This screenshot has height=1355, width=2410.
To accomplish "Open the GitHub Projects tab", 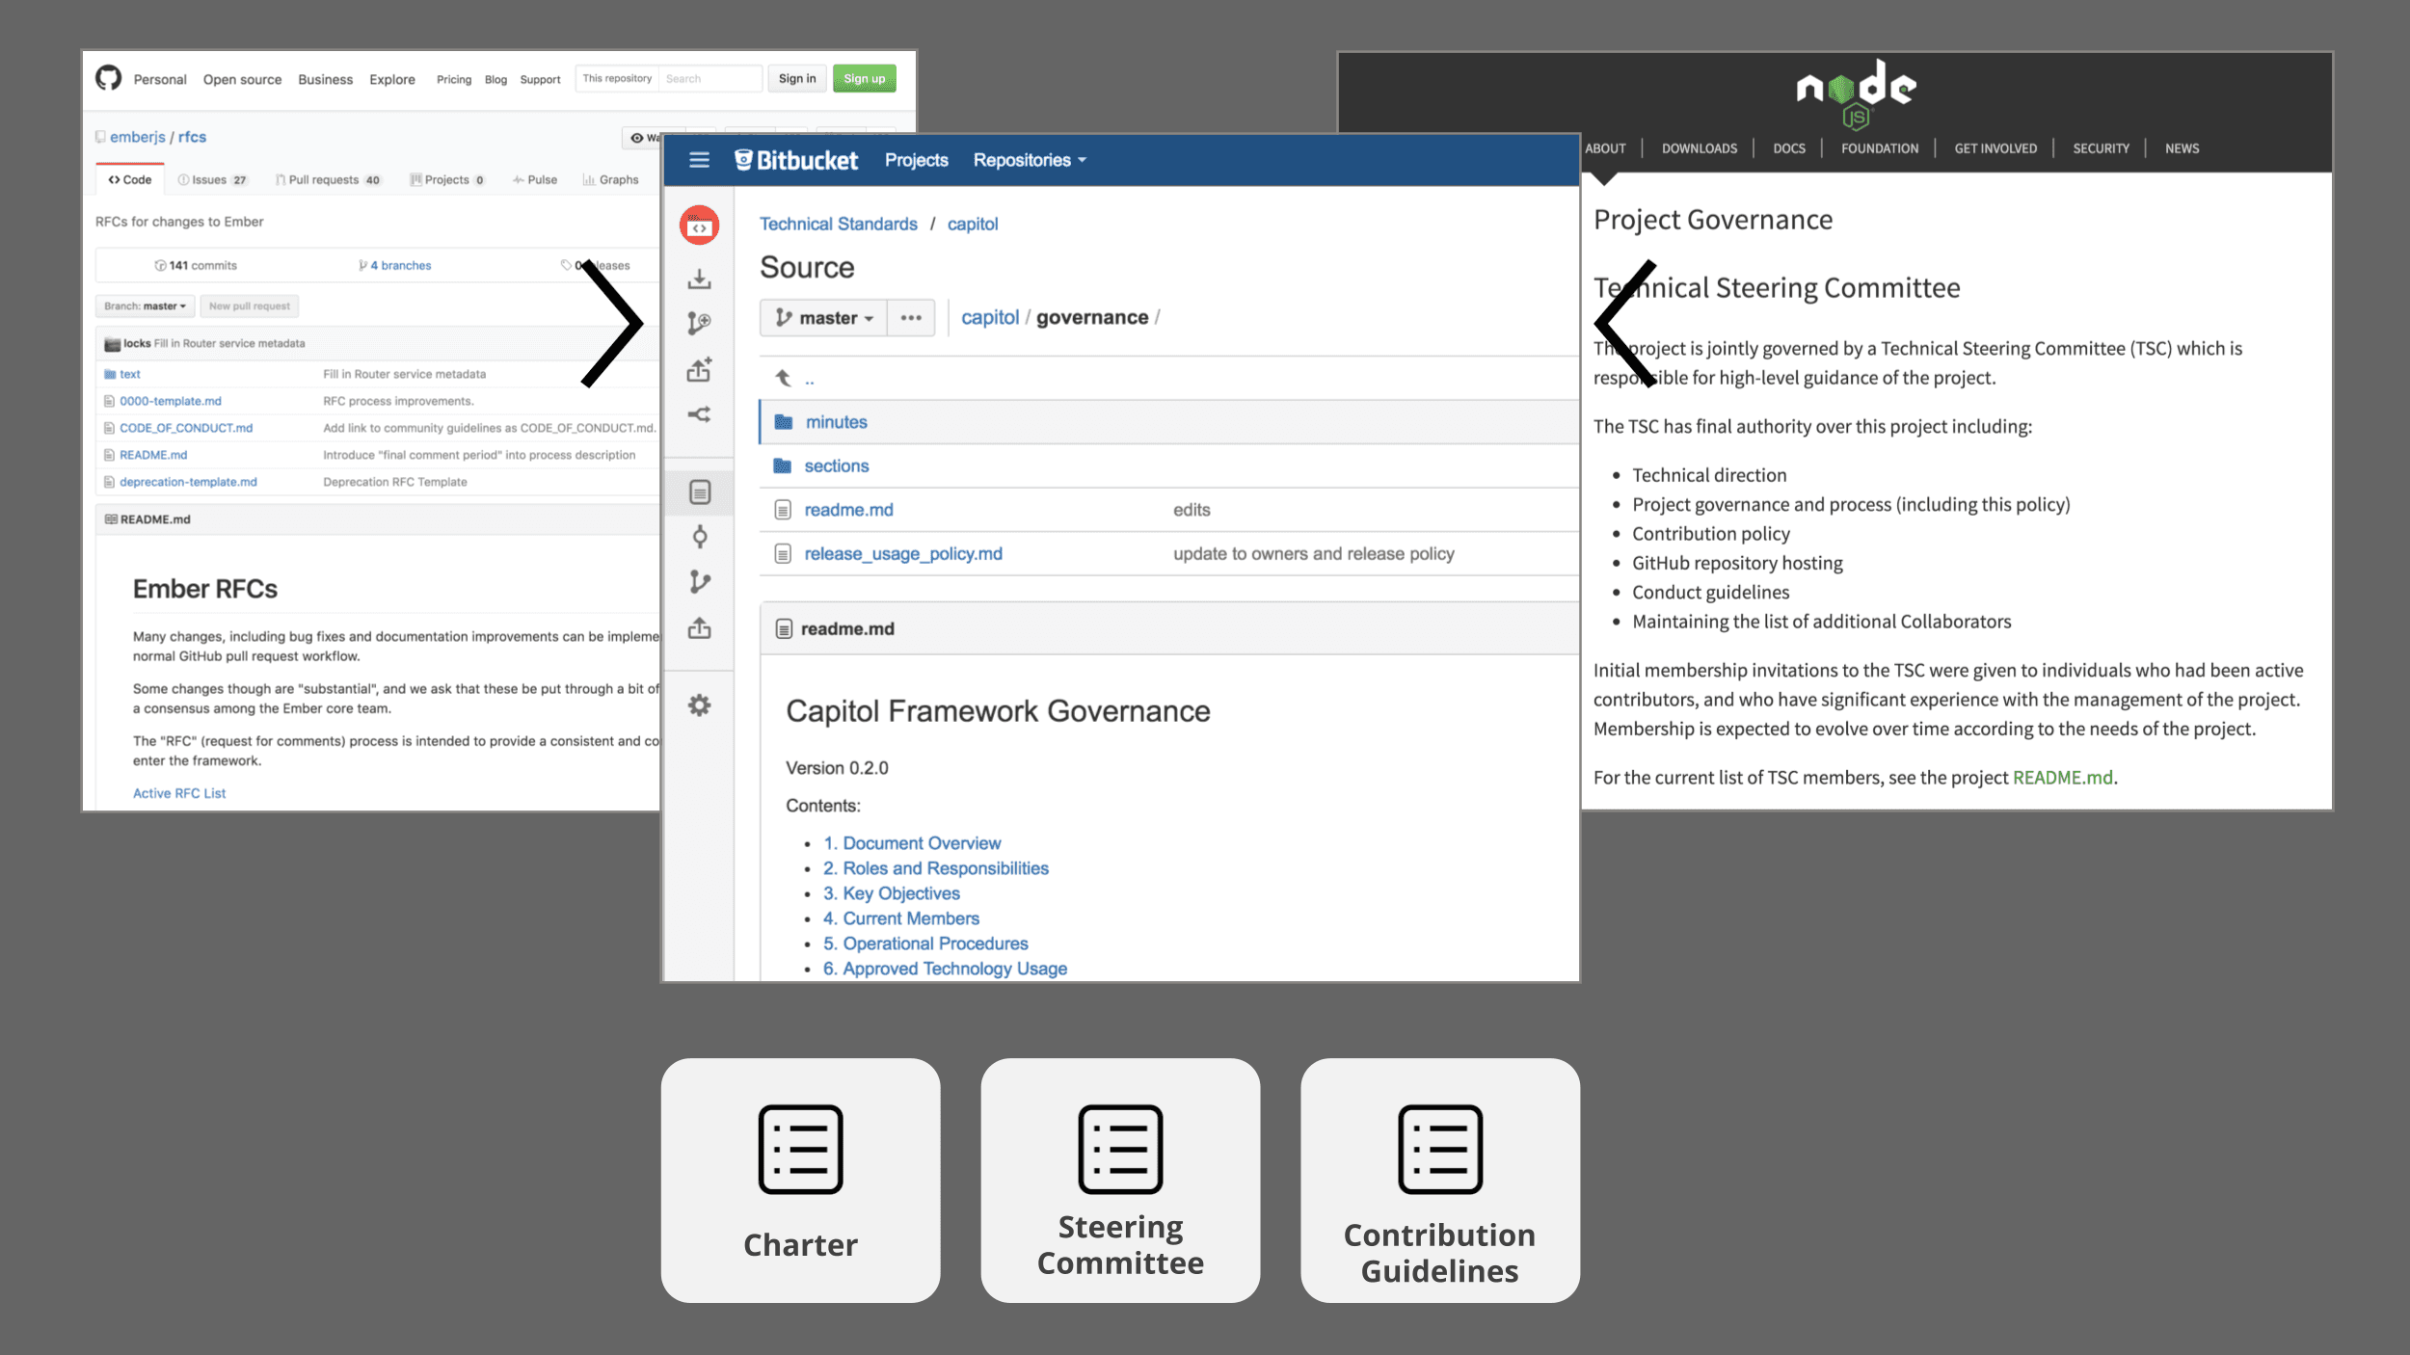I will [447, 180].
